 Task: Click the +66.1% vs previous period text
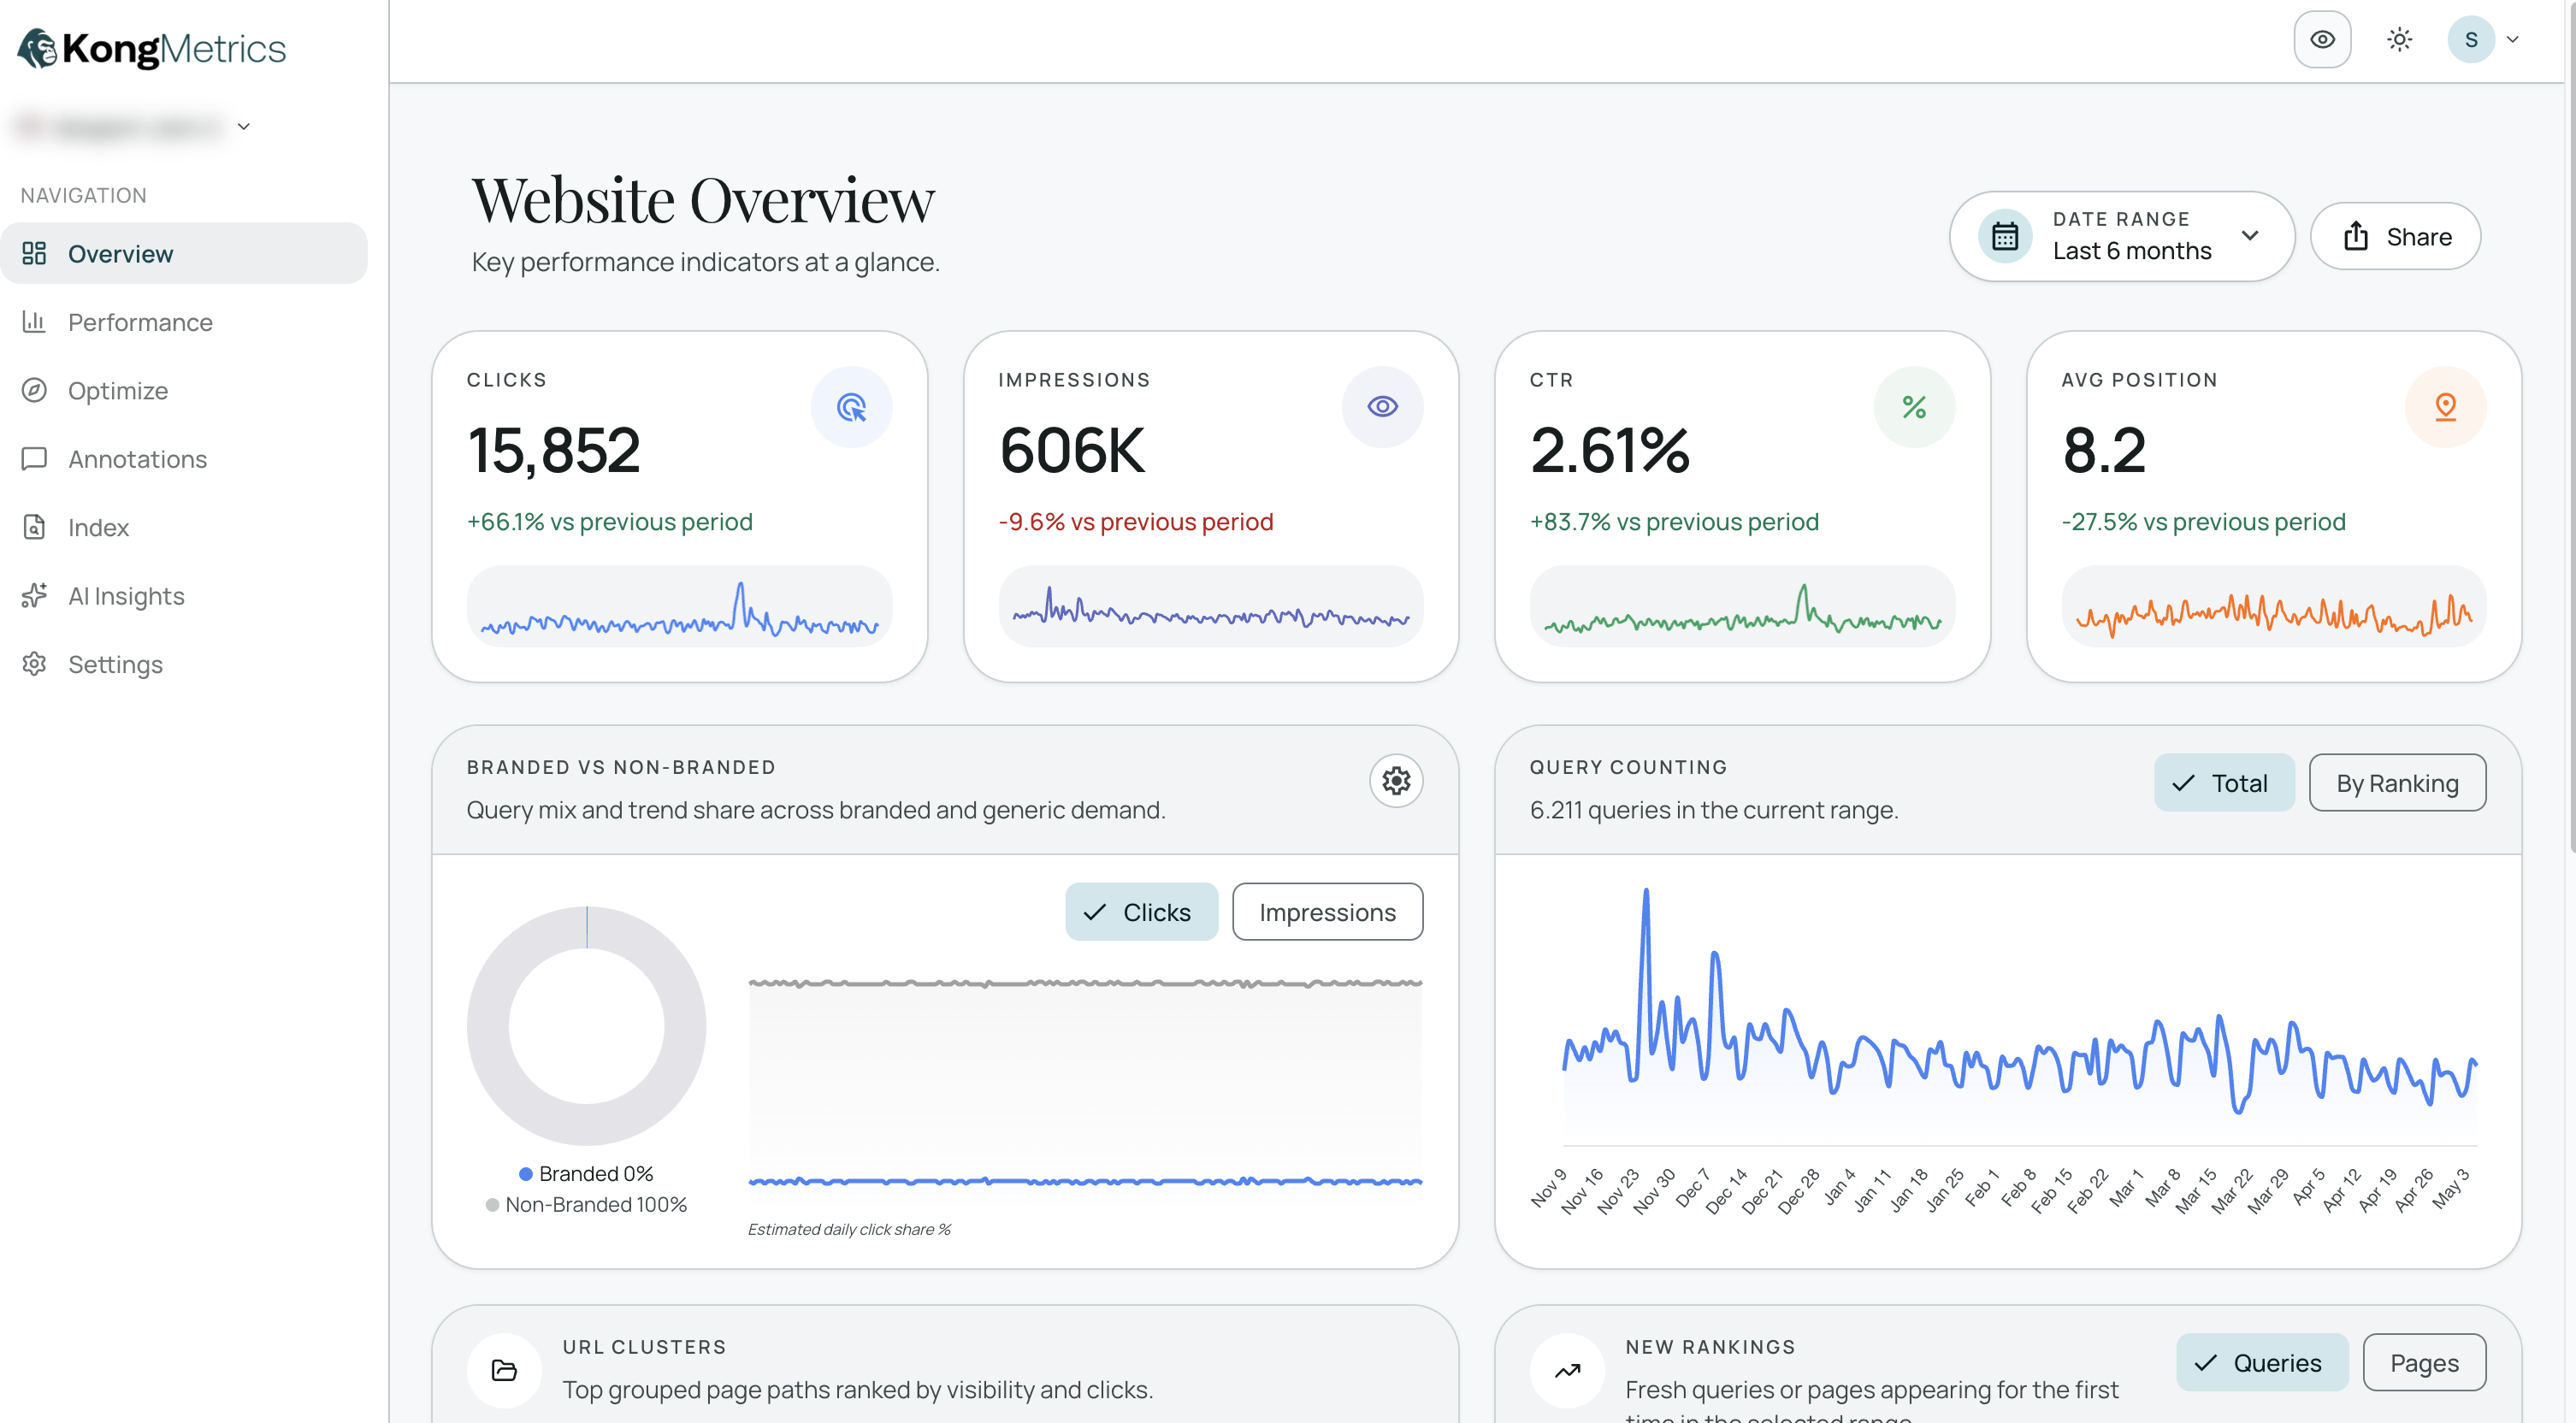click(609, 521)
